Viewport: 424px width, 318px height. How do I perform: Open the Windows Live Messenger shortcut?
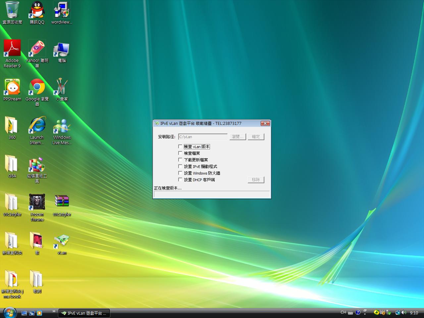(x=62, y=126)
